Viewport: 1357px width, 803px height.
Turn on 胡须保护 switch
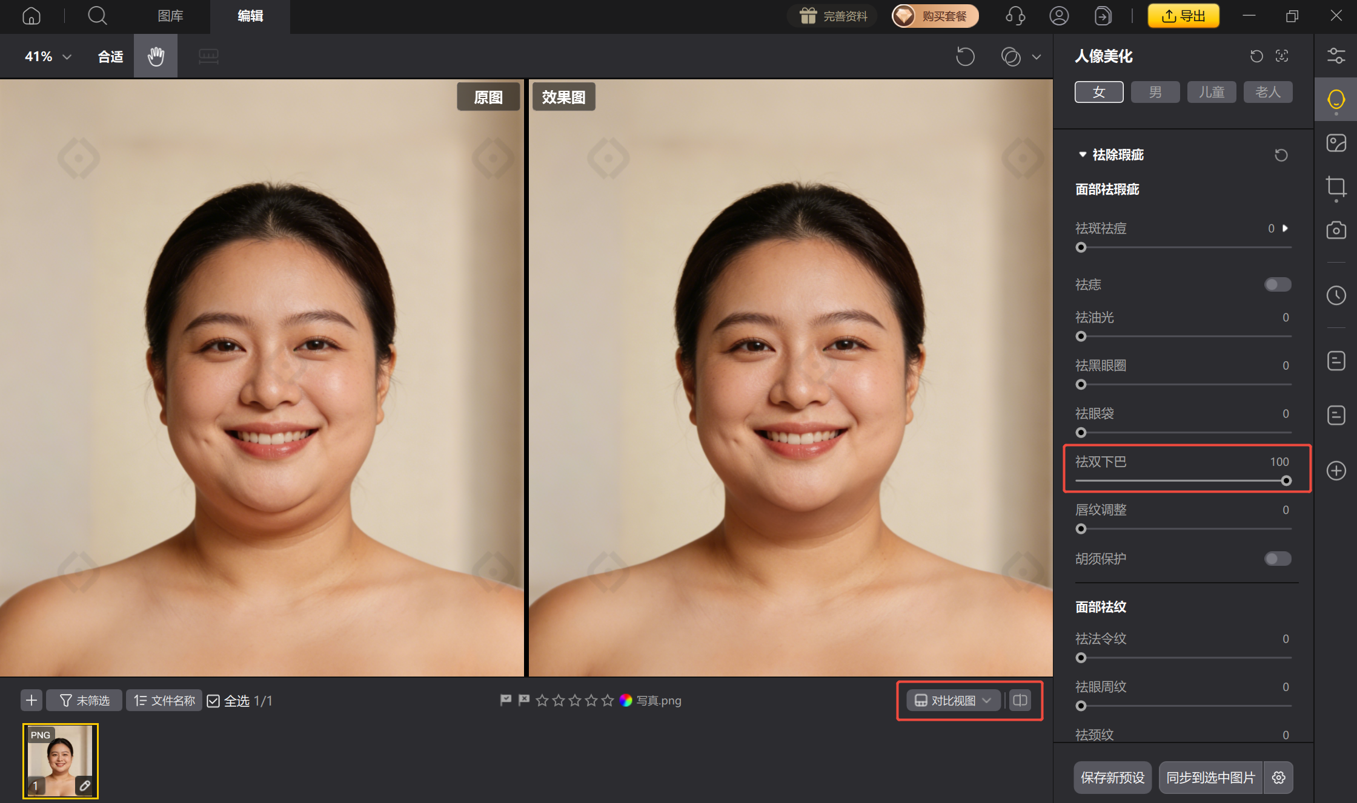1277,559
